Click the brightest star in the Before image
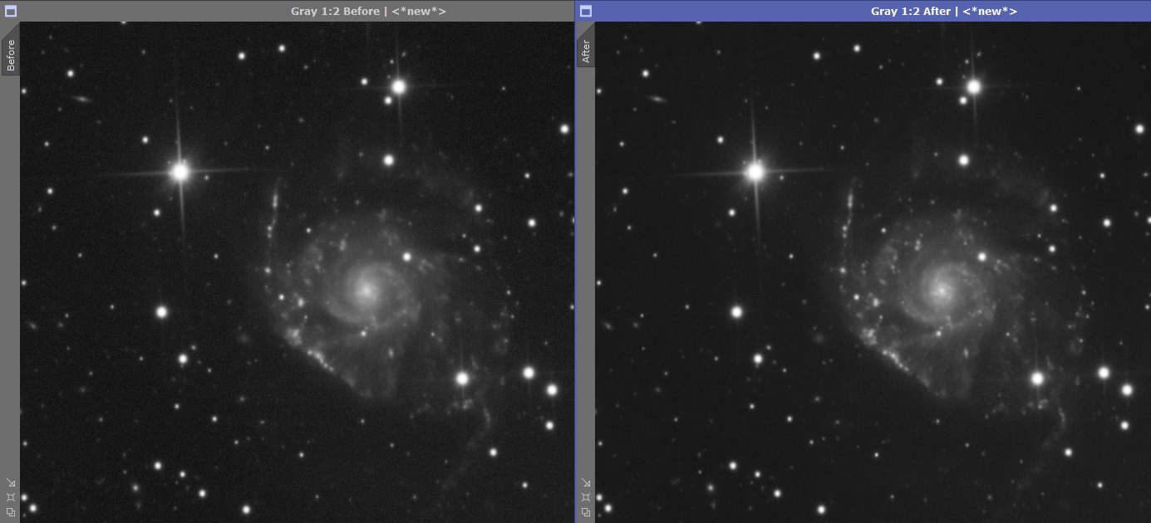 (181, 172)
